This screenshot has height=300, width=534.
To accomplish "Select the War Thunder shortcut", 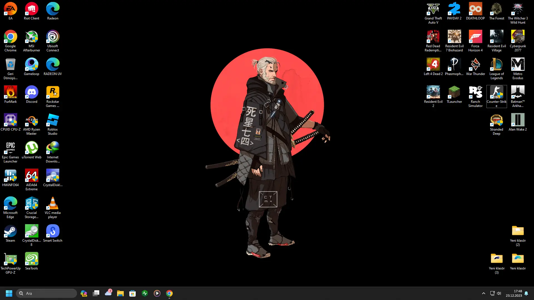I will click(475, 67).
